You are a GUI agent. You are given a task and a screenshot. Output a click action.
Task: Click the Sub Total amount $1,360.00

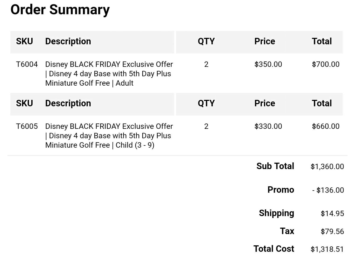click(327, 167)
